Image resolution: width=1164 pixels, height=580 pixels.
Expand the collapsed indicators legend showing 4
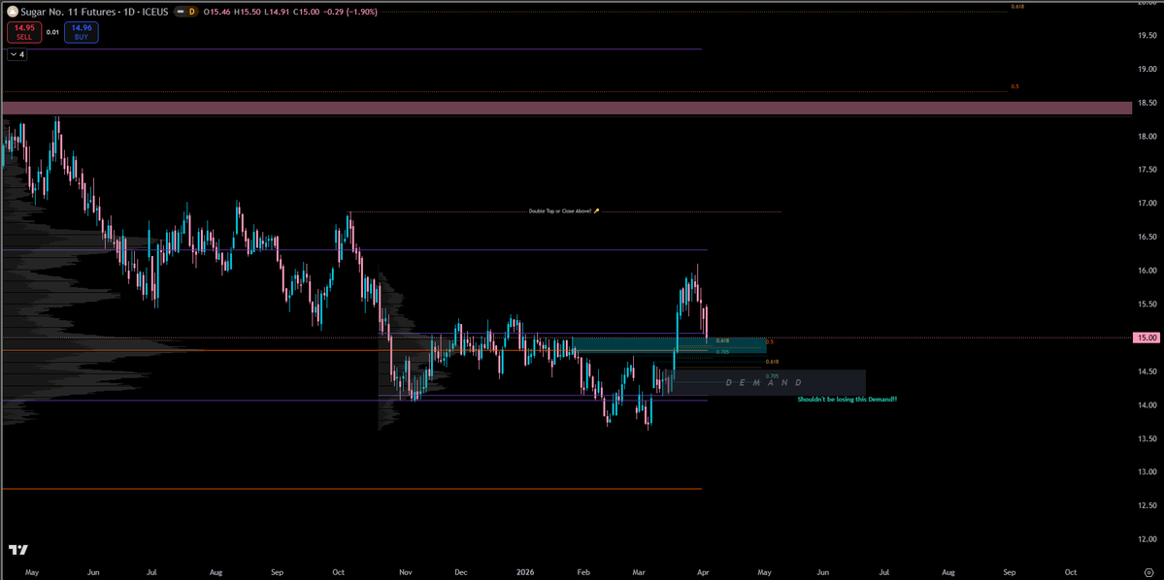17,54
